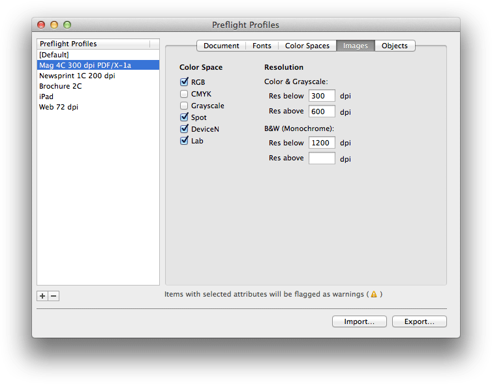Screen dimensions: 492x384
Task: Click the Import... button
Action: pos(359,321)
